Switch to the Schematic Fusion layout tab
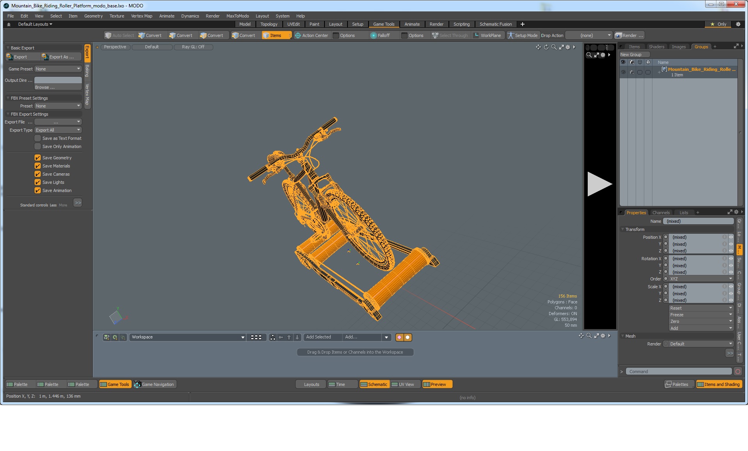The image size is (748, 451). pyautogui.click(x=495, y=24)
